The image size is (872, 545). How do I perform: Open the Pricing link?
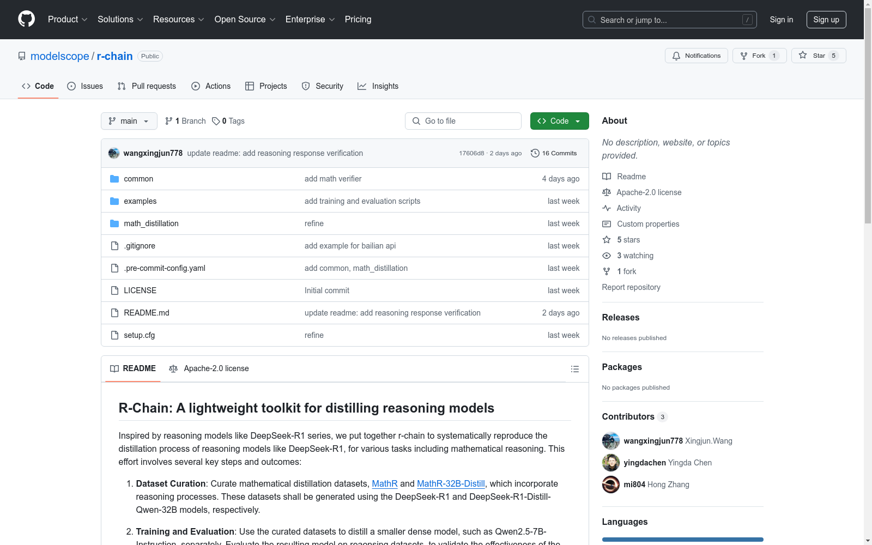point(358,20)
